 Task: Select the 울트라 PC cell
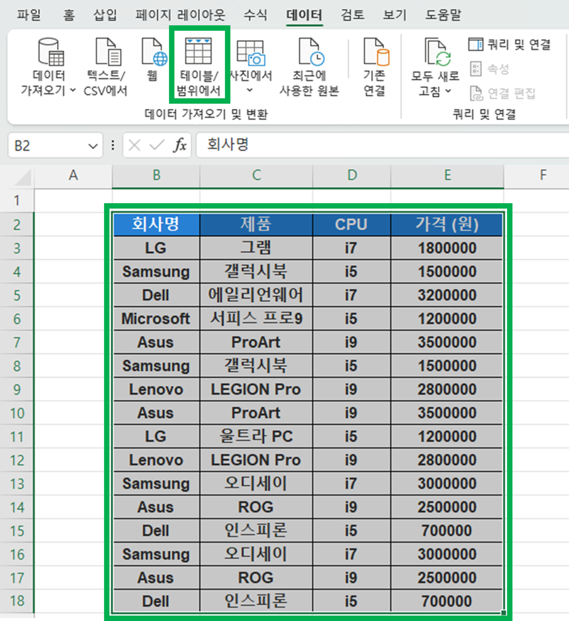tap(256, 437)
